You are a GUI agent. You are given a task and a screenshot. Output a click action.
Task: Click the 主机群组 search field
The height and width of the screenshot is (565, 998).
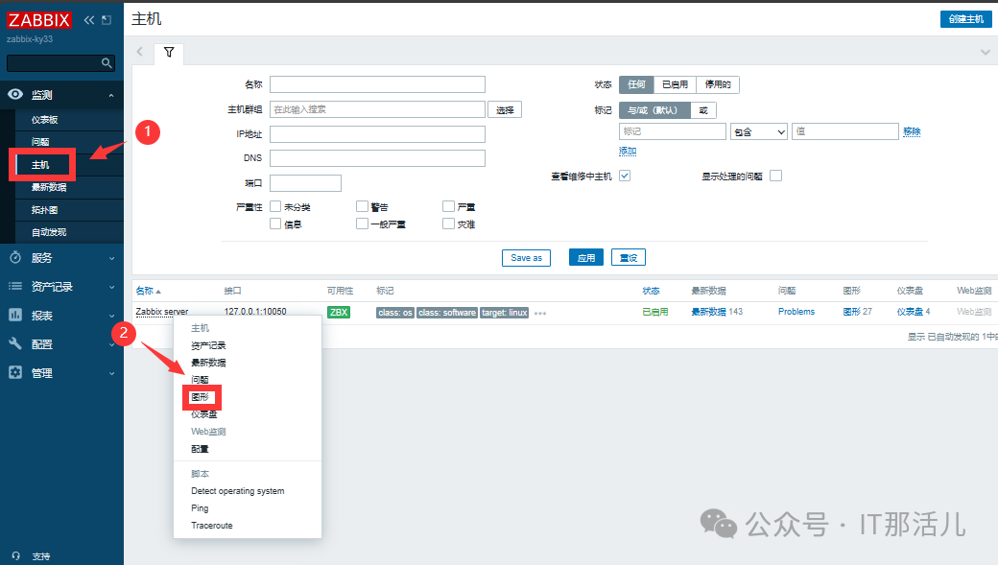tap(377, 109)
